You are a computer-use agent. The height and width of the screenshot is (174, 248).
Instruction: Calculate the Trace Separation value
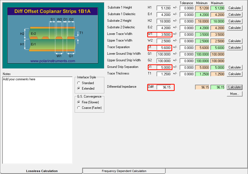[x=235, y=48]
